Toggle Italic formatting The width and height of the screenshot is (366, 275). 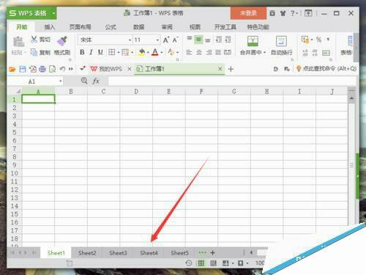tap(91, 52)
